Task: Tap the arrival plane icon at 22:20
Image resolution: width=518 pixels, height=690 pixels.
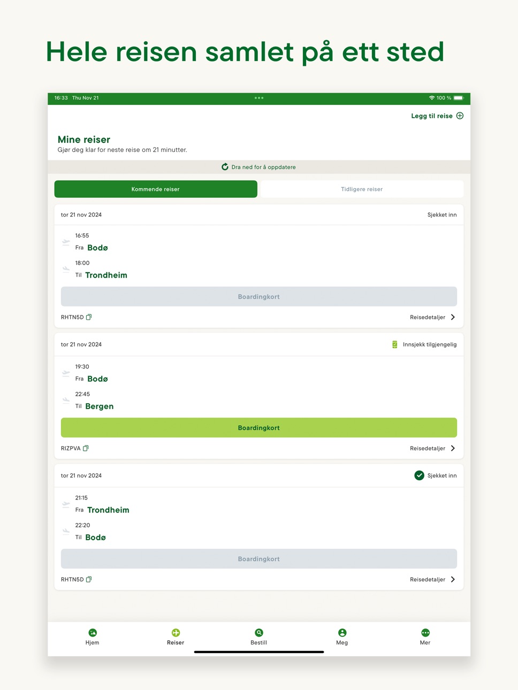Action: click(x=66, y=532)
